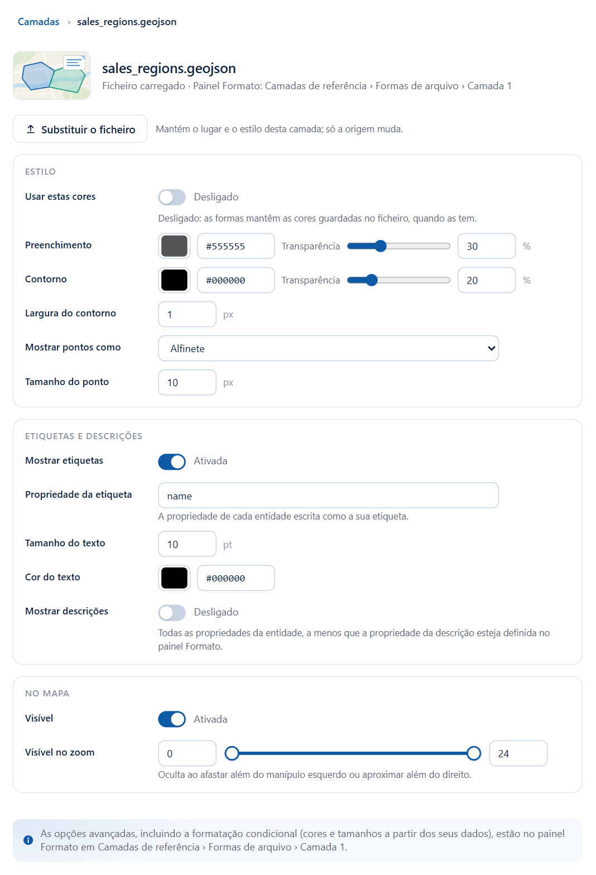
Task: Click the Preenchimento transparency slider handle
Action: (x=381, y=246)
